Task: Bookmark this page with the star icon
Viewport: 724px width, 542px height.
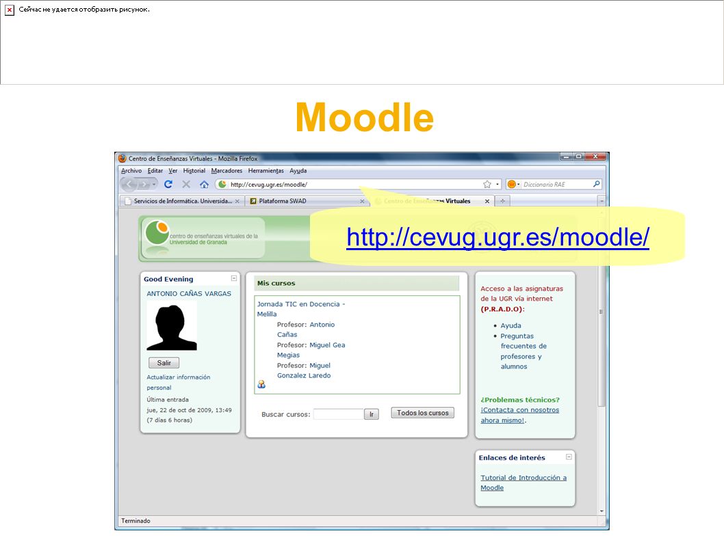Action: [487, 185]
